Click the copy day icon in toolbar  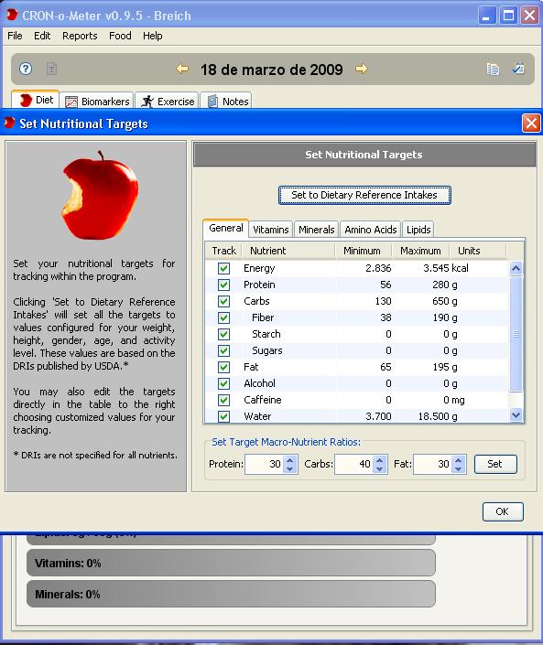(493, 69)
